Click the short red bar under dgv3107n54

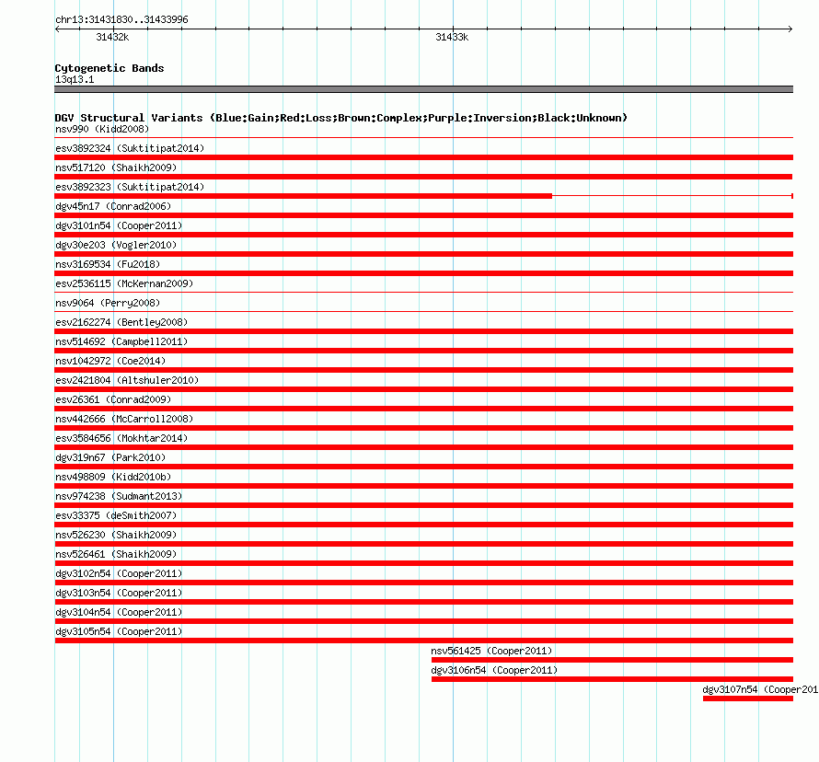click(748, 698)
